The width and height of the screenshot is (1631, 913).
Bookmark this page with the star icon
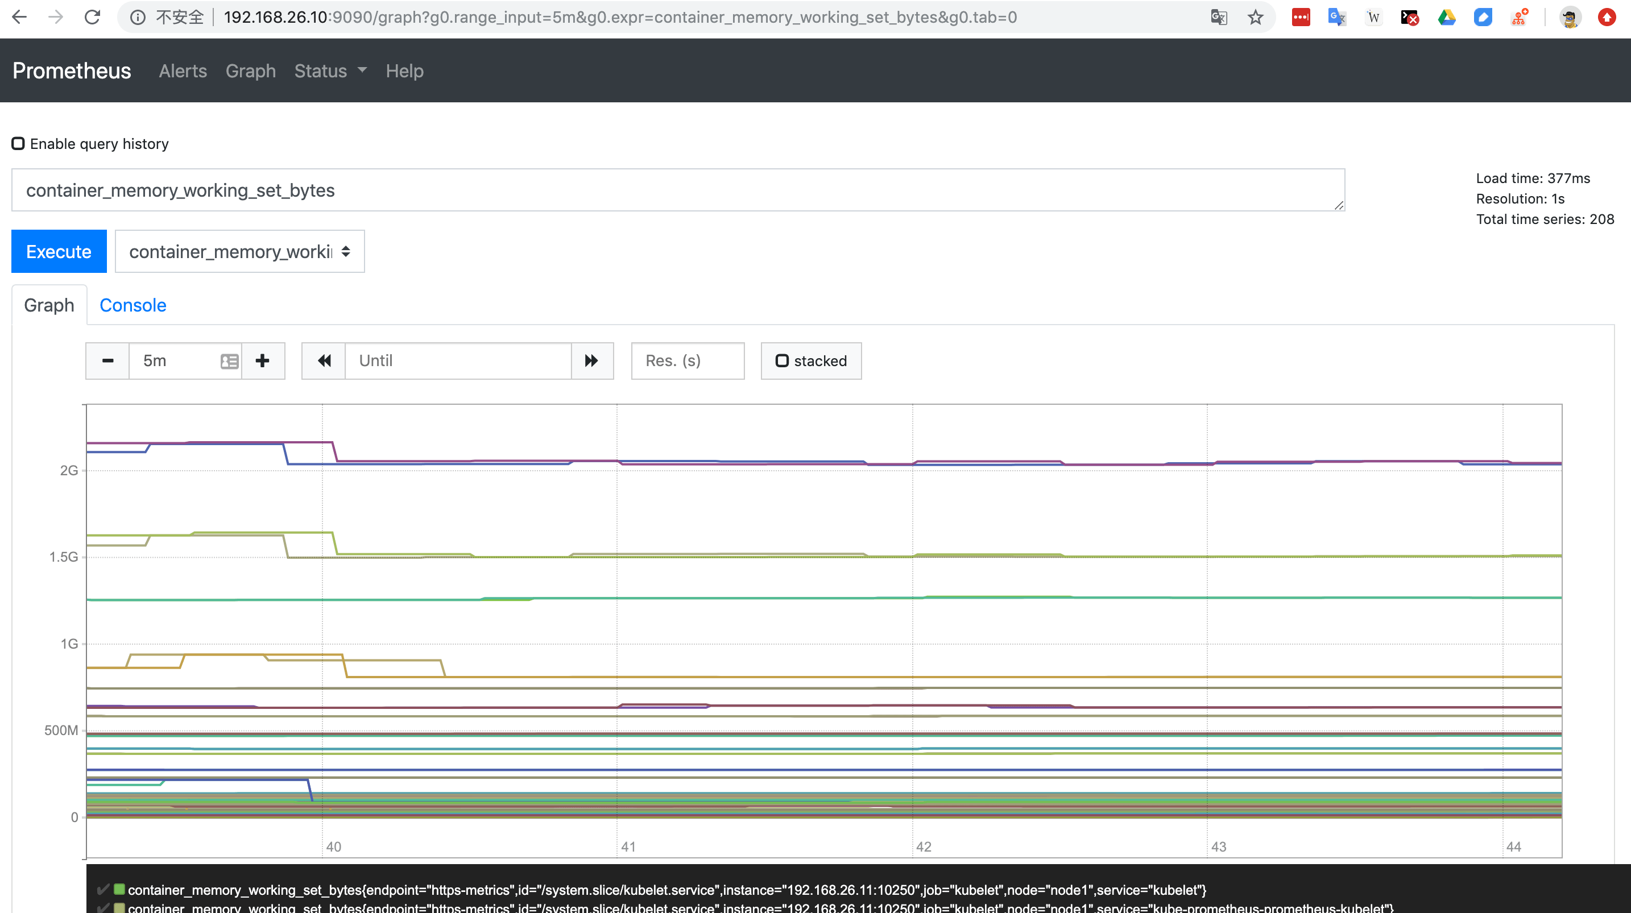click(1256, 17)
